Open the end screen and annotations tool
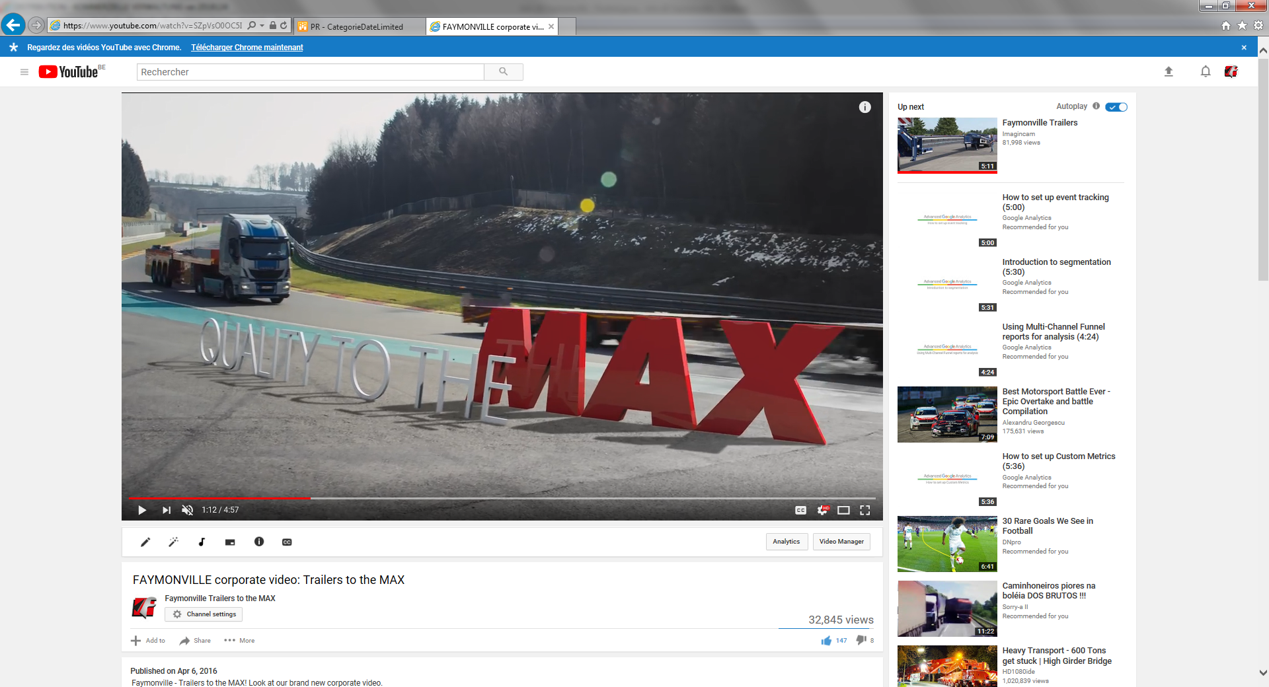This screenshot has height=687, width=1269. [x=230, y=542]
